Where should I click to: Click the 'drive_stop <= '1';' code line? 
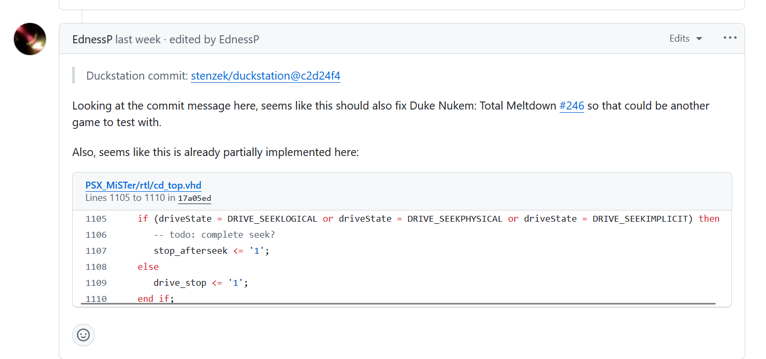point(201,283)
